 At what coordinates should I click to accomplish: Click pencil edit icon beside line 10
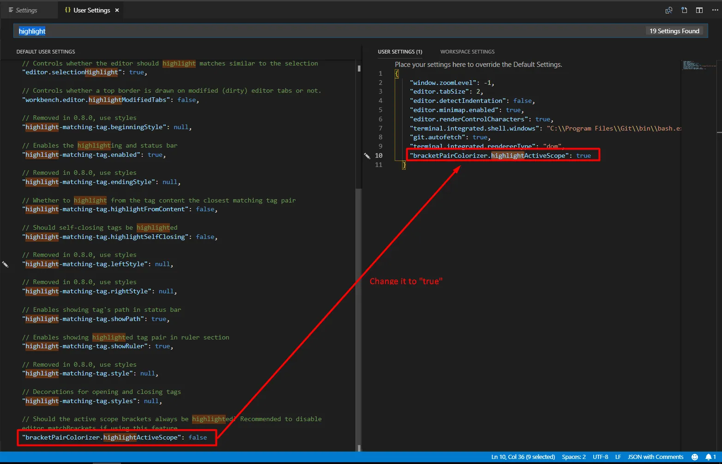point(367,156)
